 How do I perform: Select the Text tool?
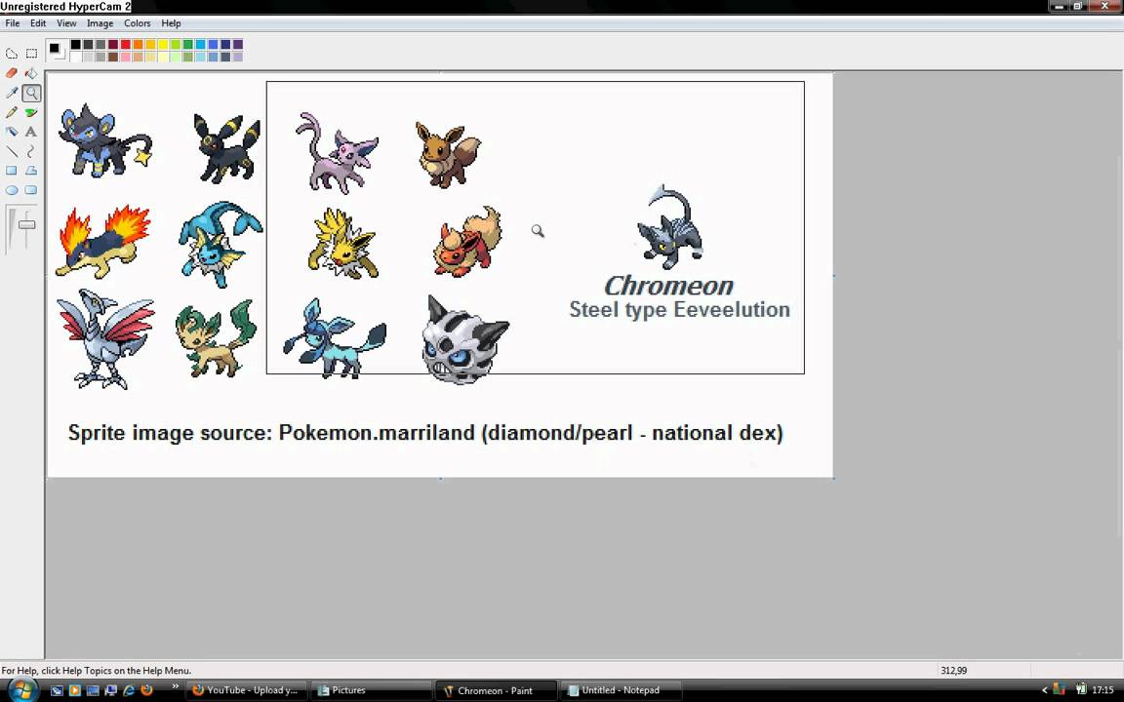tap(31, 132)
